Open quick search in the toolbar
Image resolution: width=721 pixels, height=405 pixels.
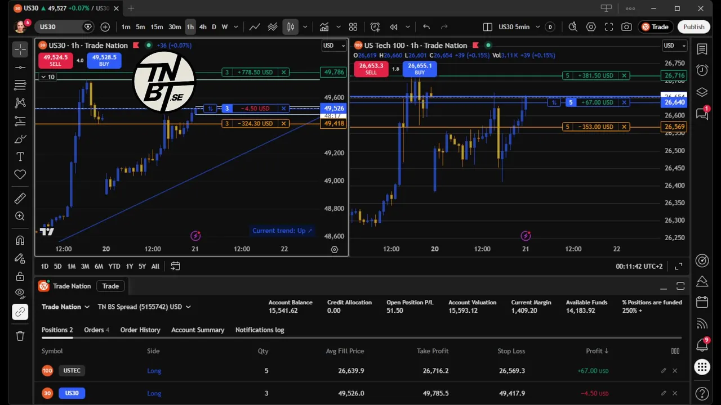[573, 27]
